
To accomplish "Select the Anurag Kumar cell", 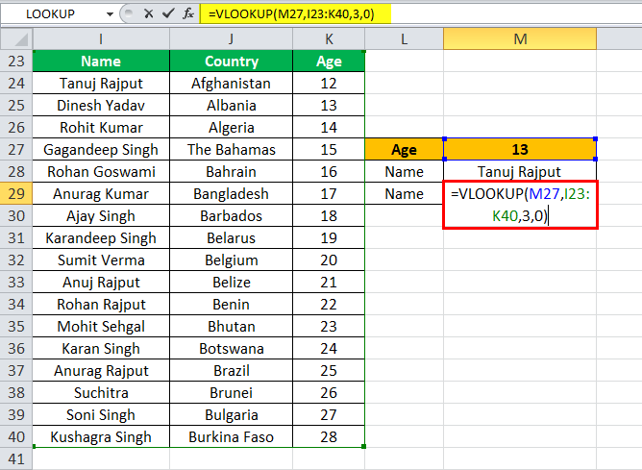I will pos(101,193).
